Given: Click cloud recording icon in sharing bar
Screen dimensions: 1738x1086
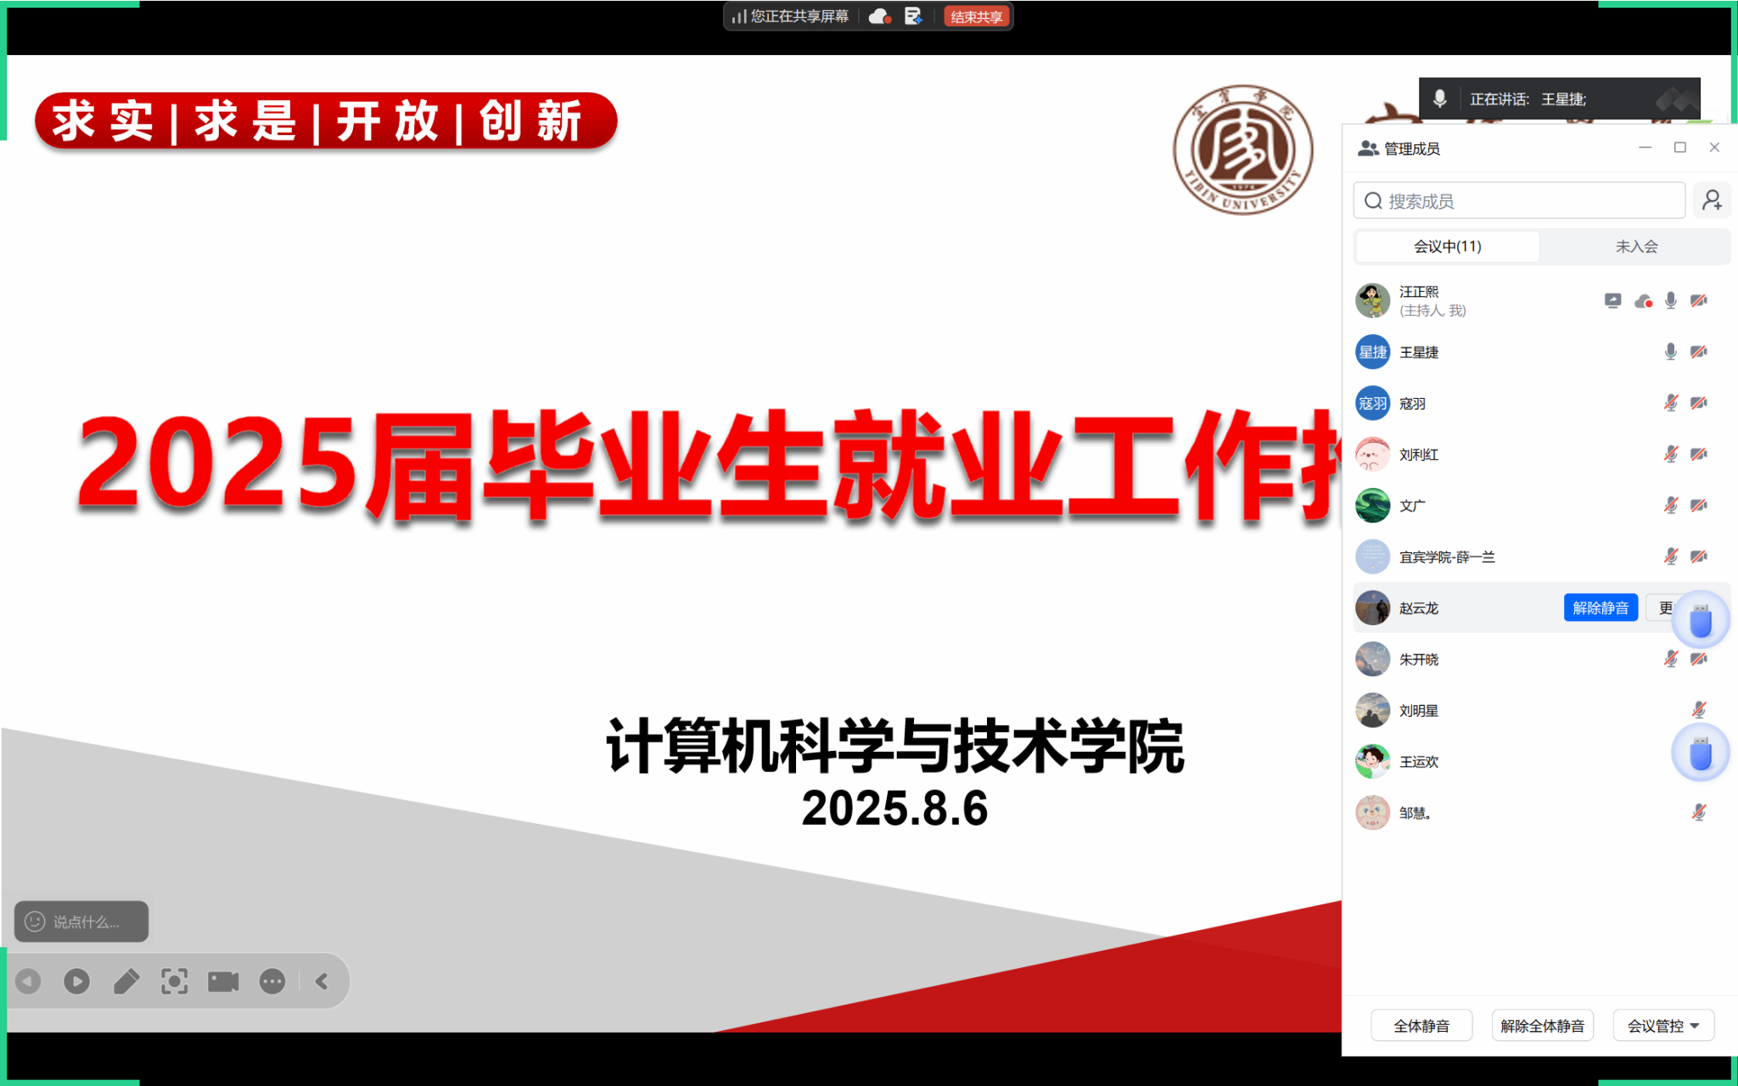Looking at the screenshot, I should tap(880, 16).
